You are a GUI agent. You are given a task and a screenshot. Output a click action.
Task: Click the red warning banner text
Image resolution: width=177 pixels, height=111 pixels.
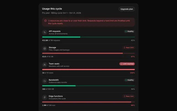89,22
